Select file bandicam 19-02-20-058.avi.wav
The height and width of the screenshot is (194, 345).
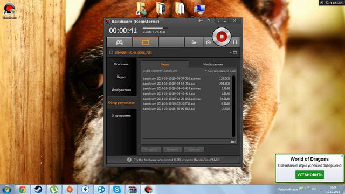[186, 99]
